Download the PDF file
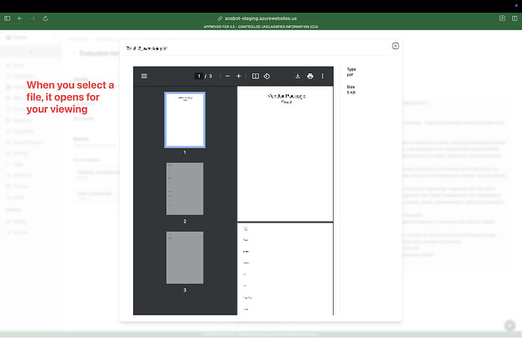The image size is (522, 338). point(297,76)
